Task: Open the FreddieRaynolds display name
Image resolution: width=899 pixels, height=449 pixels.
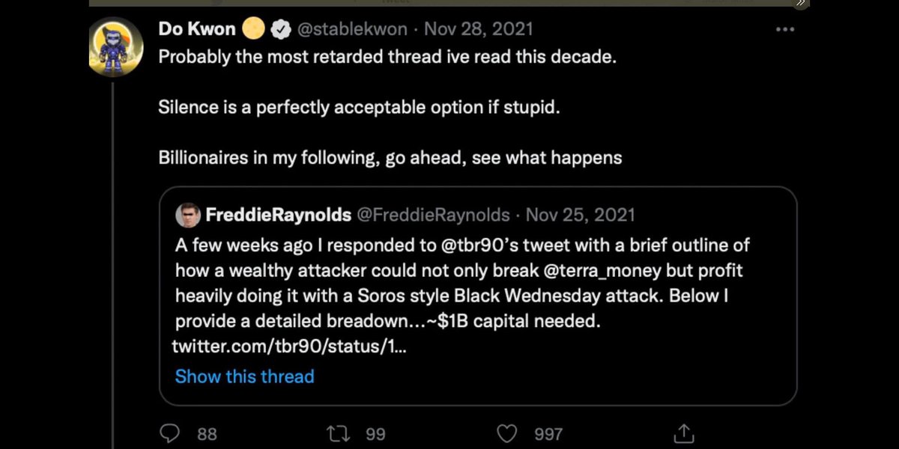Action: (x=278, y=216)
